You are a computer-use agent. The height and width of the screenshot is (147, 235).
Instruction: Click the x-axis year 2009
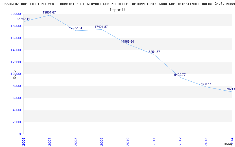click(x=102, y=142)
